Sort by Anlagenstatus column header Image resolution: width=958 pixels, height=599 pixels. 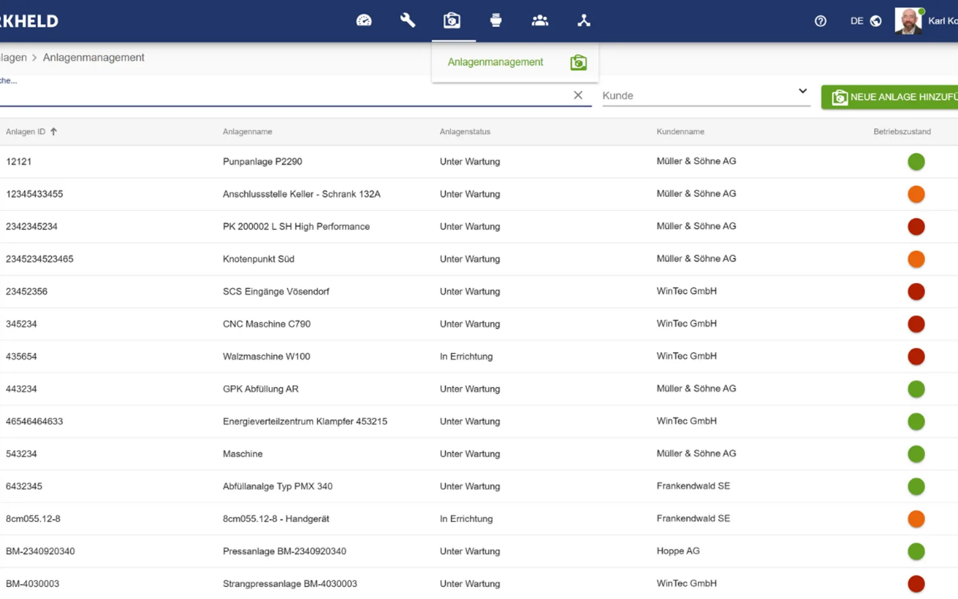(465, 132)
